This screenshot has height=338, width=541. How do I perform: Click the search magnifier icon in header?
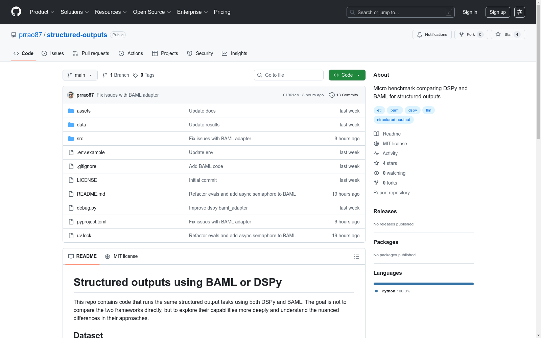tap(352, 12)
